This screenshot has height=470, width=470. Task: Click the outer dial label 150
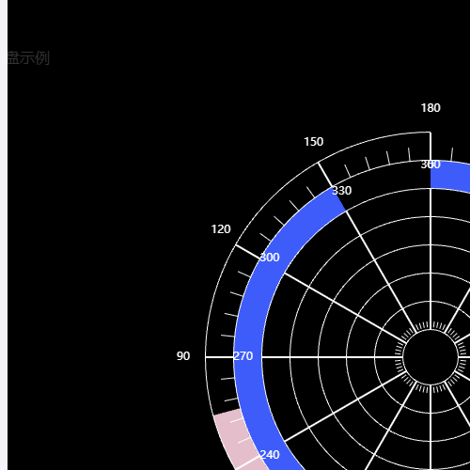pos(314,142)
